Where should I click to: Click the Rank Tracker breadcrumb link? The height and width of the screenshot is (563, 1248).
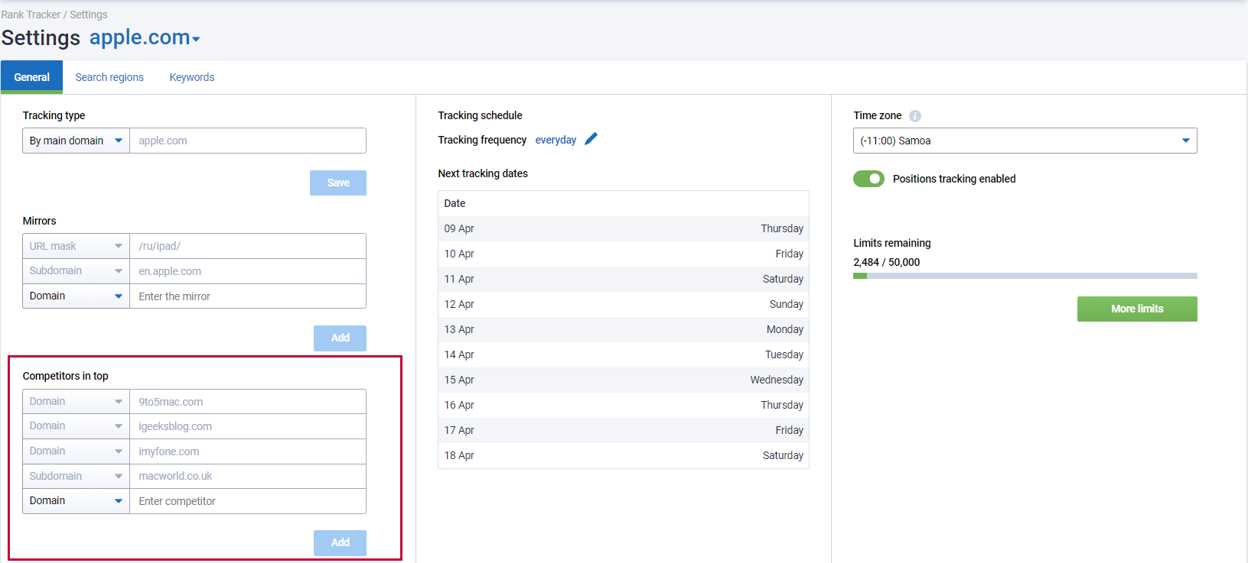31,15
